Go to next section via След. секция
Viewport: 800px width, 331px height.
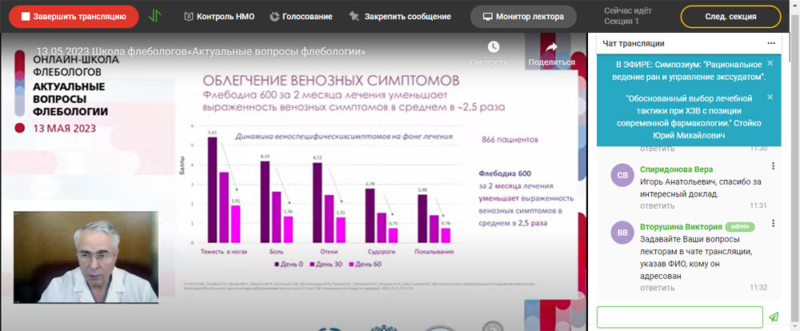[730, 16]
